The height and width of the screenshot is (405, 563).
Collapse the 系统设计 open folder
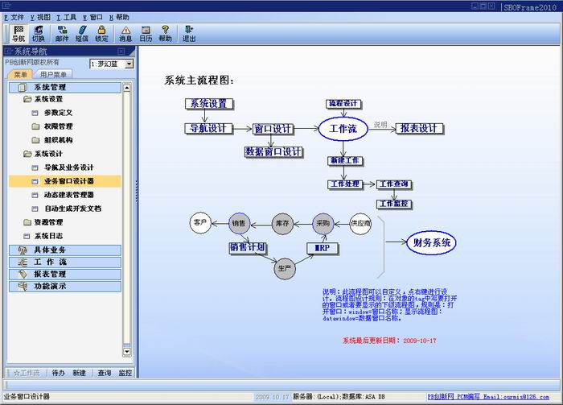pyautogui.click(x=27, y=154)
